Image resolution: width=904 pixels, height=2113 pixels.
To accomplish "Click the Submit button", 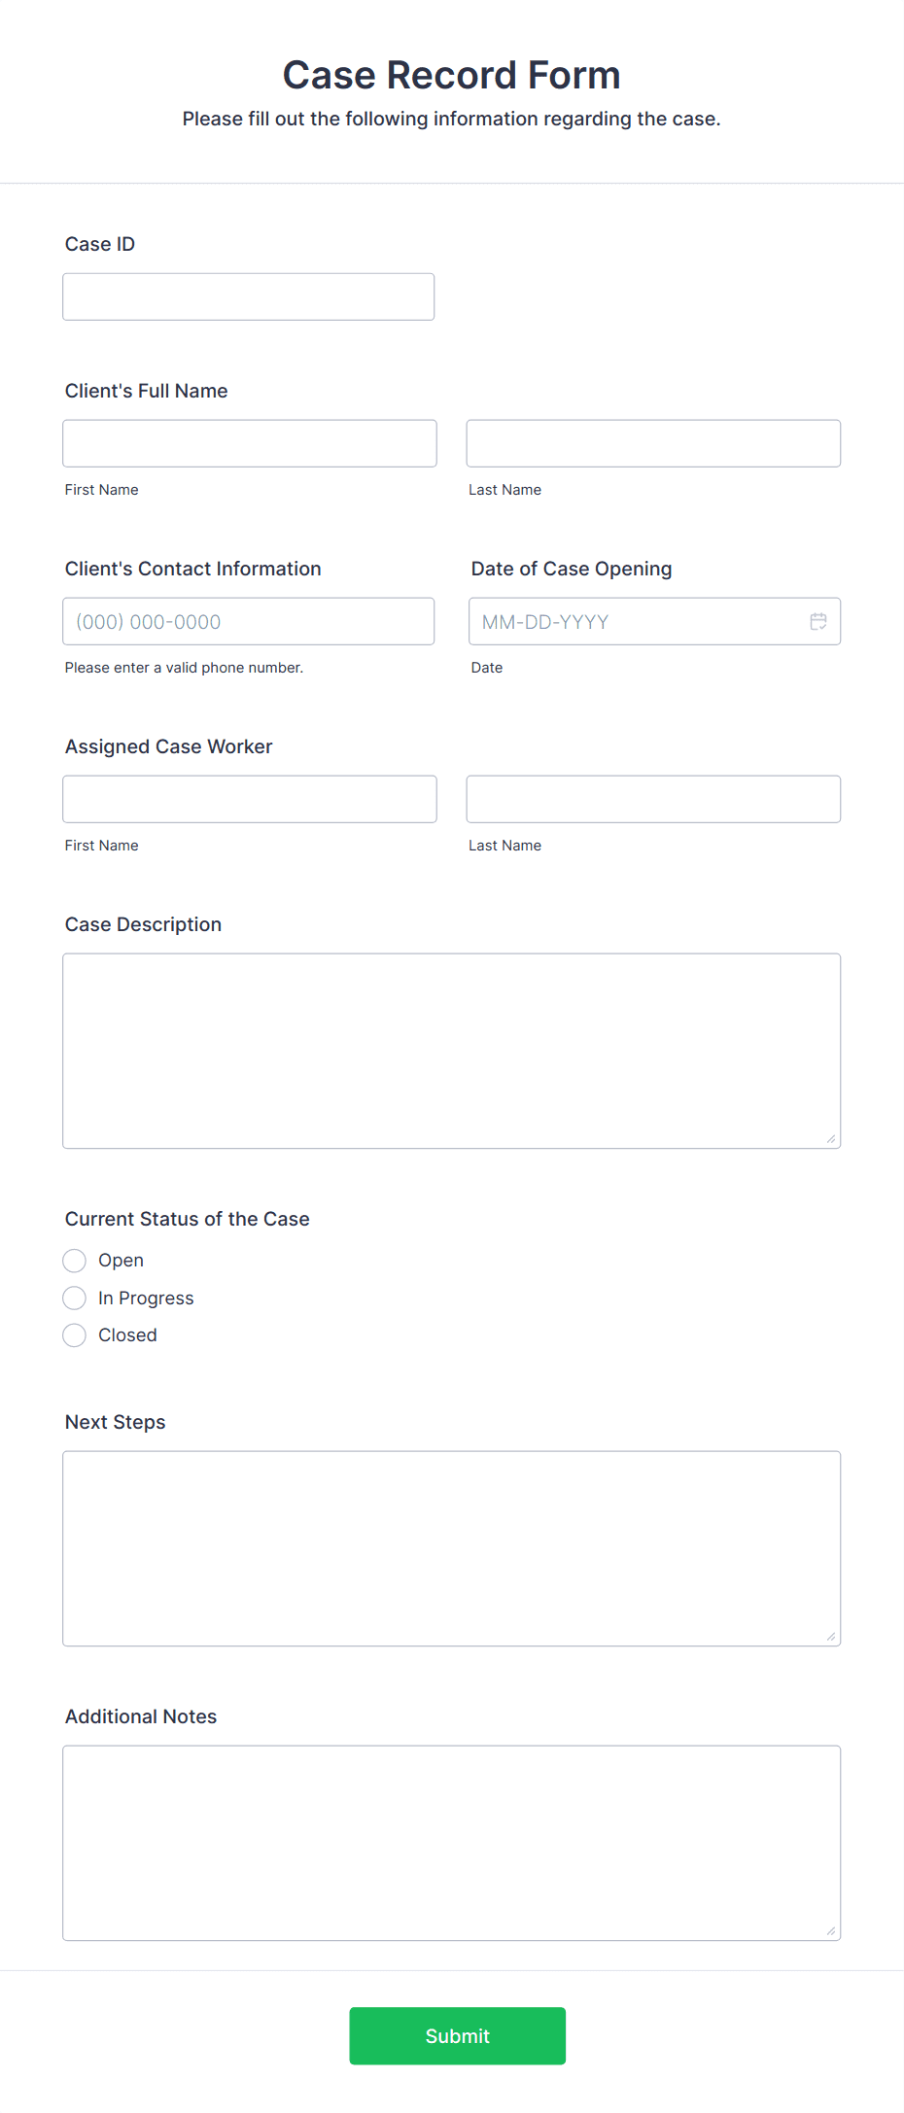I will pyautogui.click(x=457, y=2036).
